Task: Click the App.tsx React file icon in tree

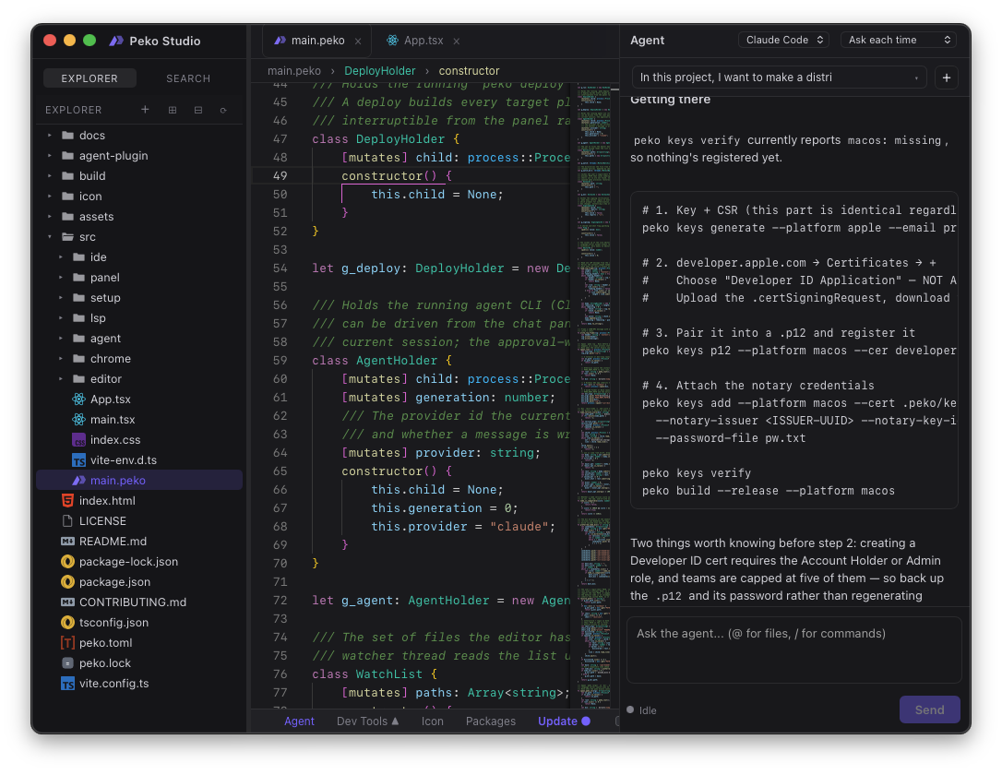Action: pyautogui.click(x=78, y=399)
